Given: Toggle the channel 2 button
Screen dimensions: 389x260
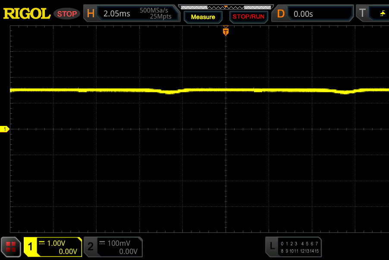Looking at the screenshot, I should tap(91, 247).
